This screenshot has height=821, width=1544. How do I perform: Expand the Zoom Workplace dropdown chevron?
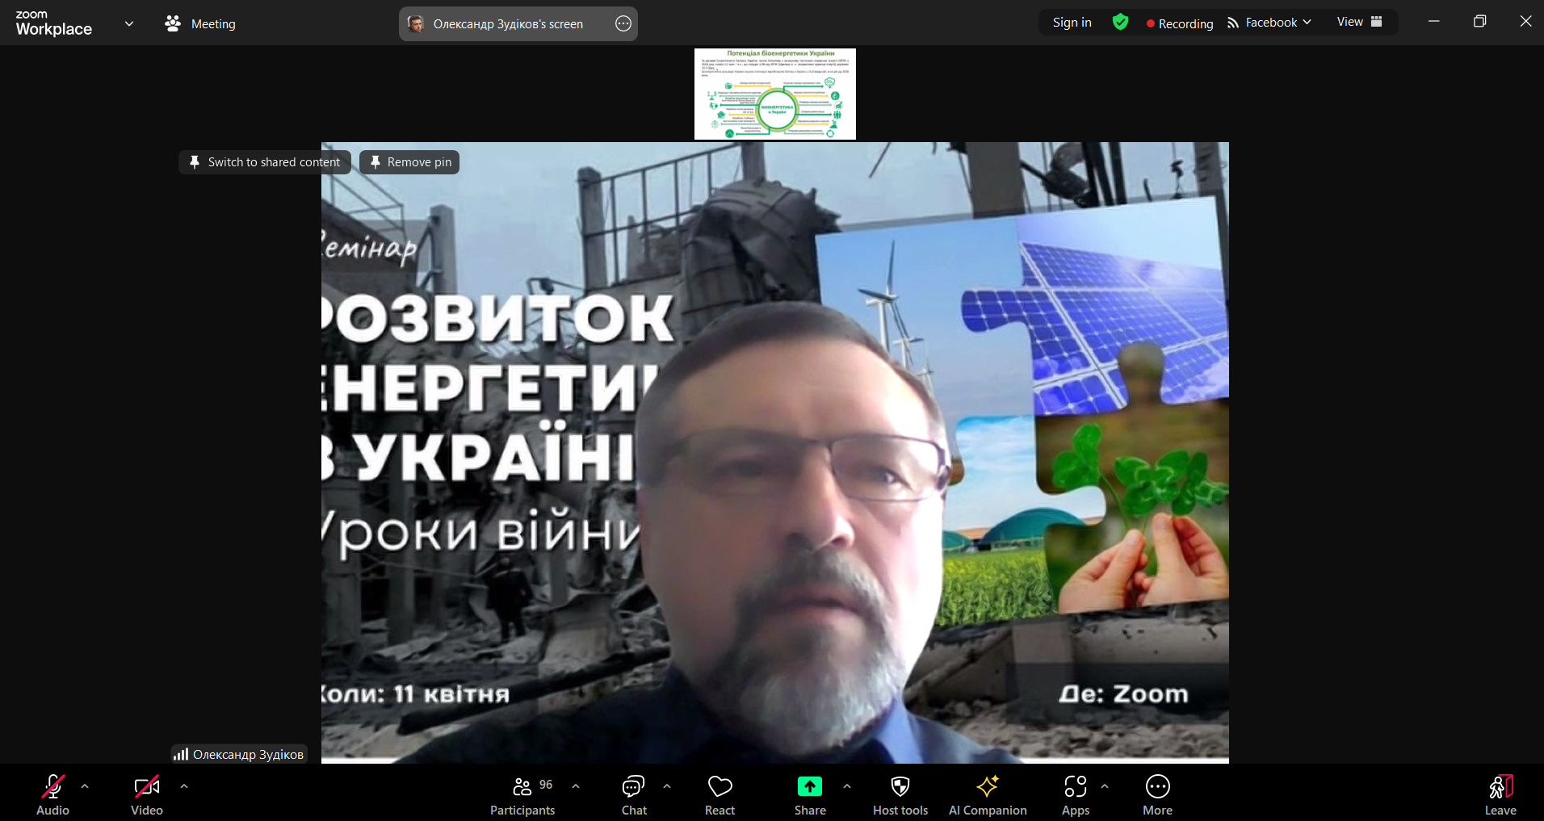pos(129,23)
